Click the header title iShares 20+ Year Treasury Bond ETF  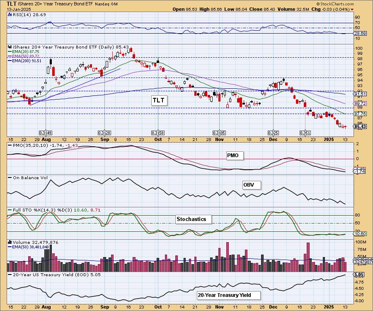point(56,4)
